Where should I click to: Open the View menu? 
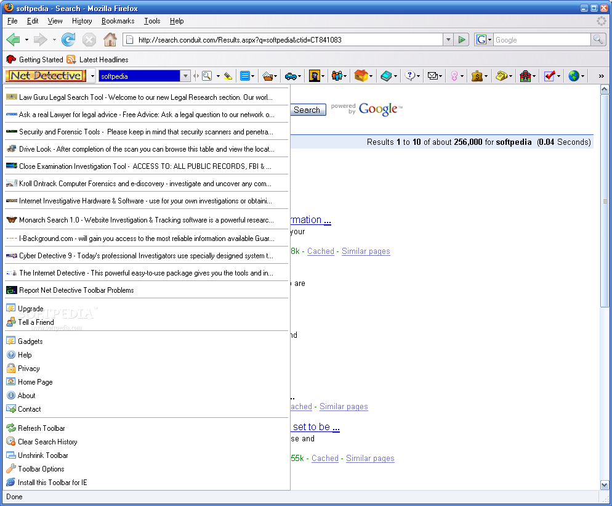[x=55, y=21]
